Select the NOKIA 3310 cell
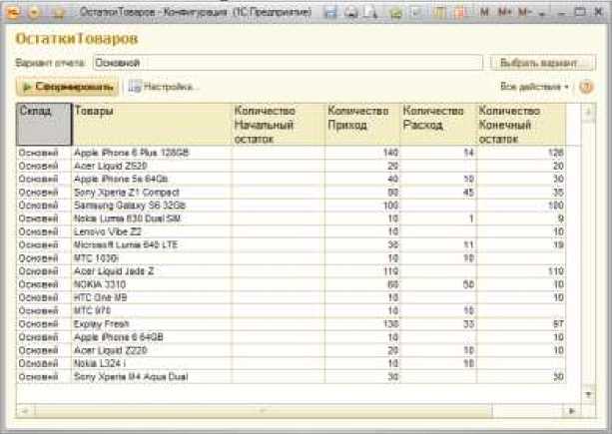This screenshot has width=612, height=434. [152, 284]
